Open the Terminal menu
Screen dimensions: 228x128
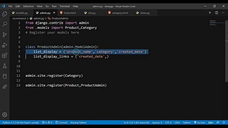64,6
